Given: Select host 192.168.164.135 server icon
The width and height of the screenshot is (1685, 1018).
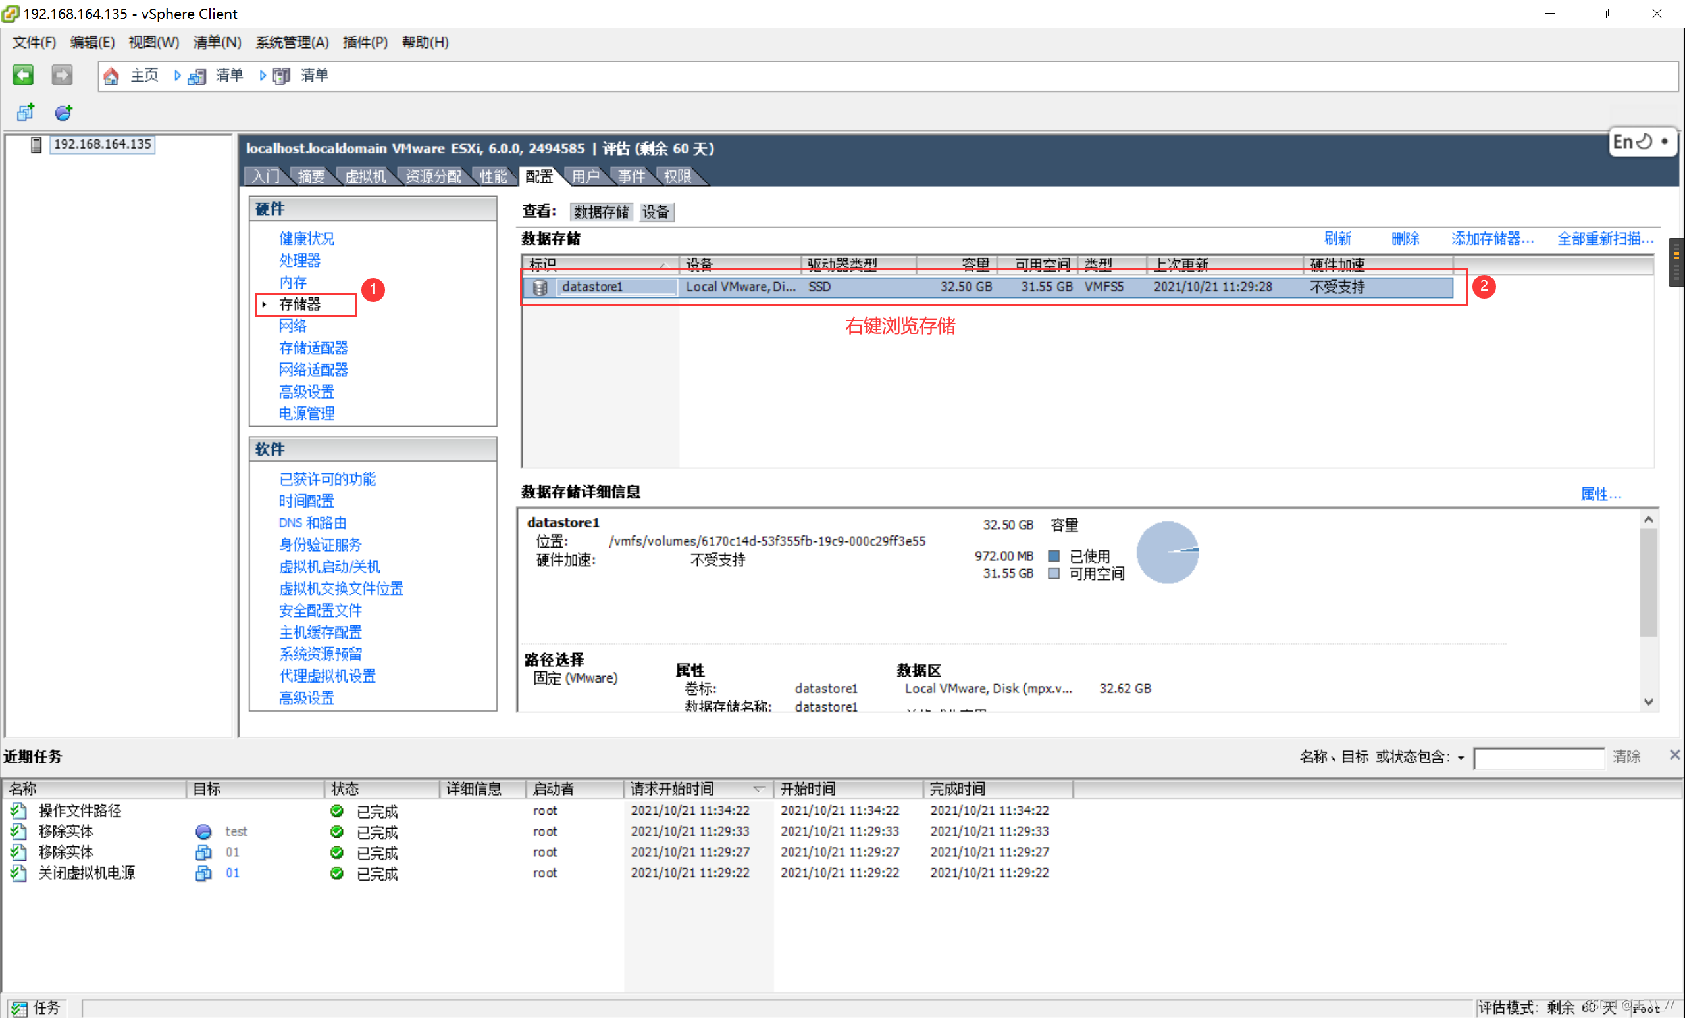Looking at the screenshot, I should coord(36,144).
